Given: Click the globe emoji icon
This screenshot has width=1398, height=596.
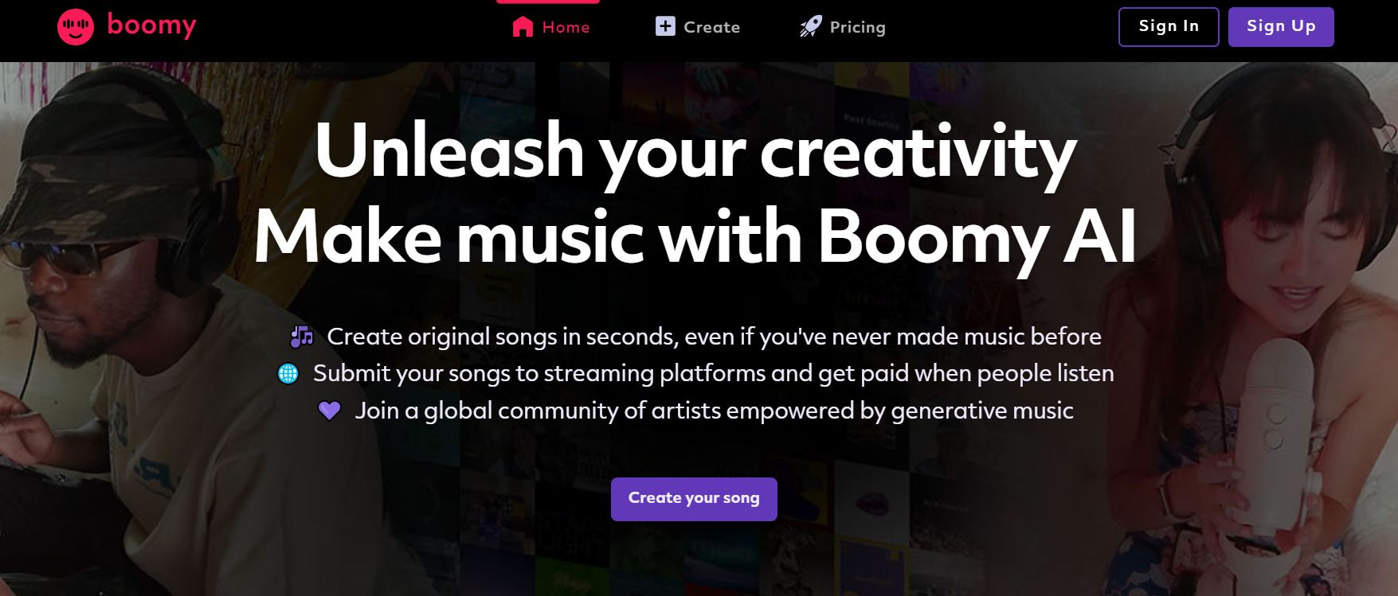Looking at the screenshot, I should point(288,373).
